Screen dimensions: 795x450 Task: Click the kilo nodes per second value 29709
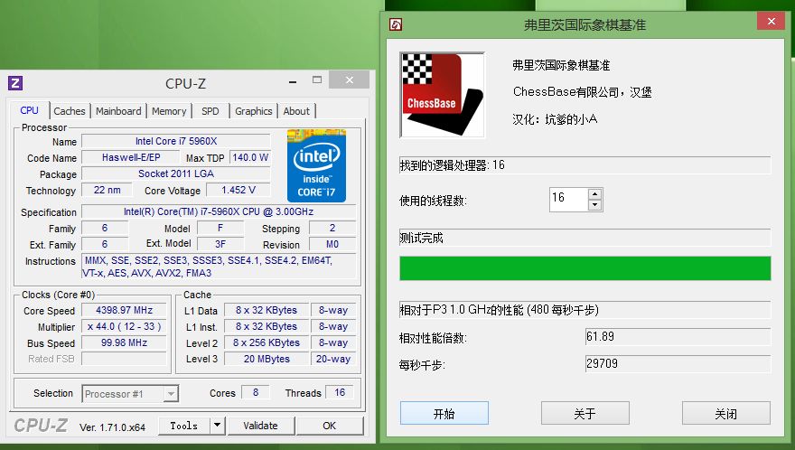tap(678, 363)
